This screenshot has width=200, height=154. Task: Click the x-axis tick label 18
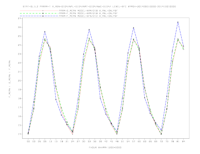click(x=61, y=141)
